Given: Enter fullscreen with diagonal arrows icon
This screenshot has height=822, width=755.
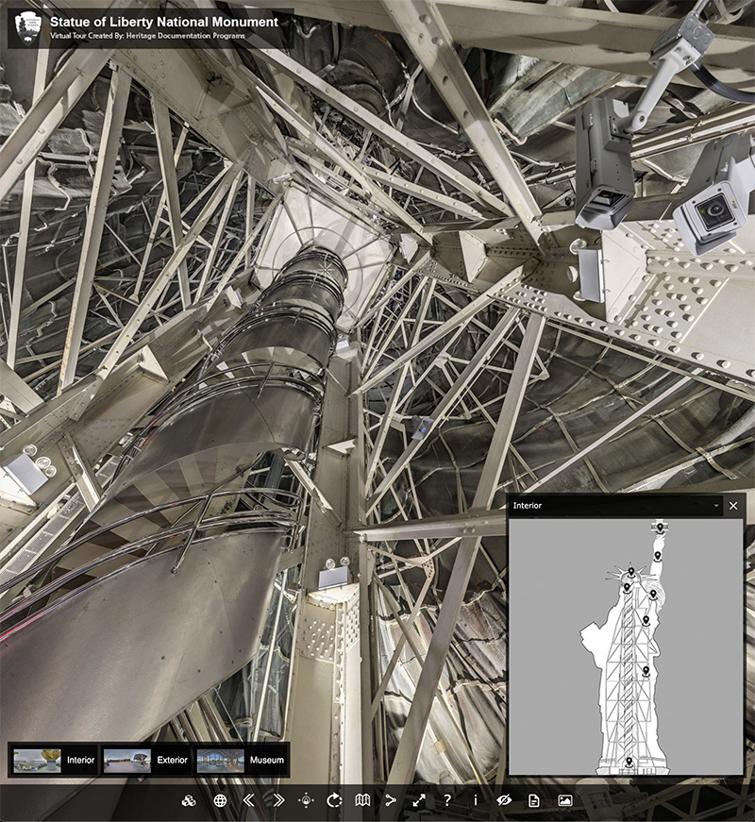Looking at the screenshot, I should coord(419,800).
